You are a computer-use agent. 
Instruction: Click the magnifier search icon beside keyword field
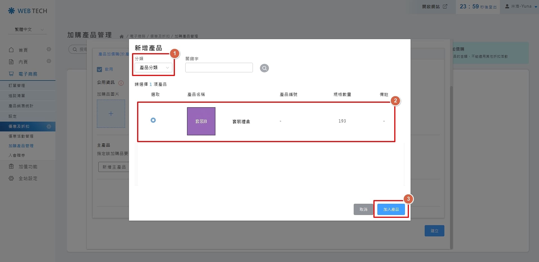264,68
